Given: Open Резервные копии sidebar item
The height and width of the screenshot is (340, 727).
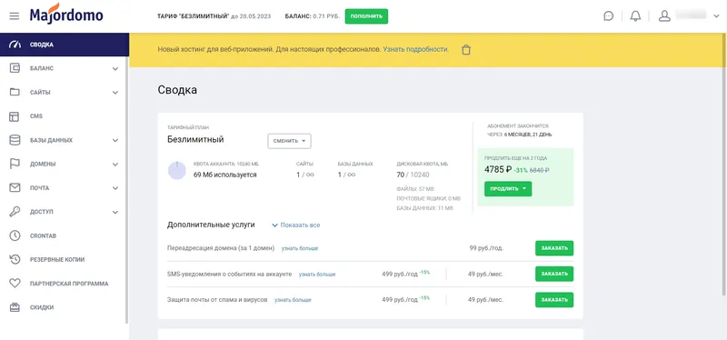Looking at the screenshot, I should click(x=63, y=259).
